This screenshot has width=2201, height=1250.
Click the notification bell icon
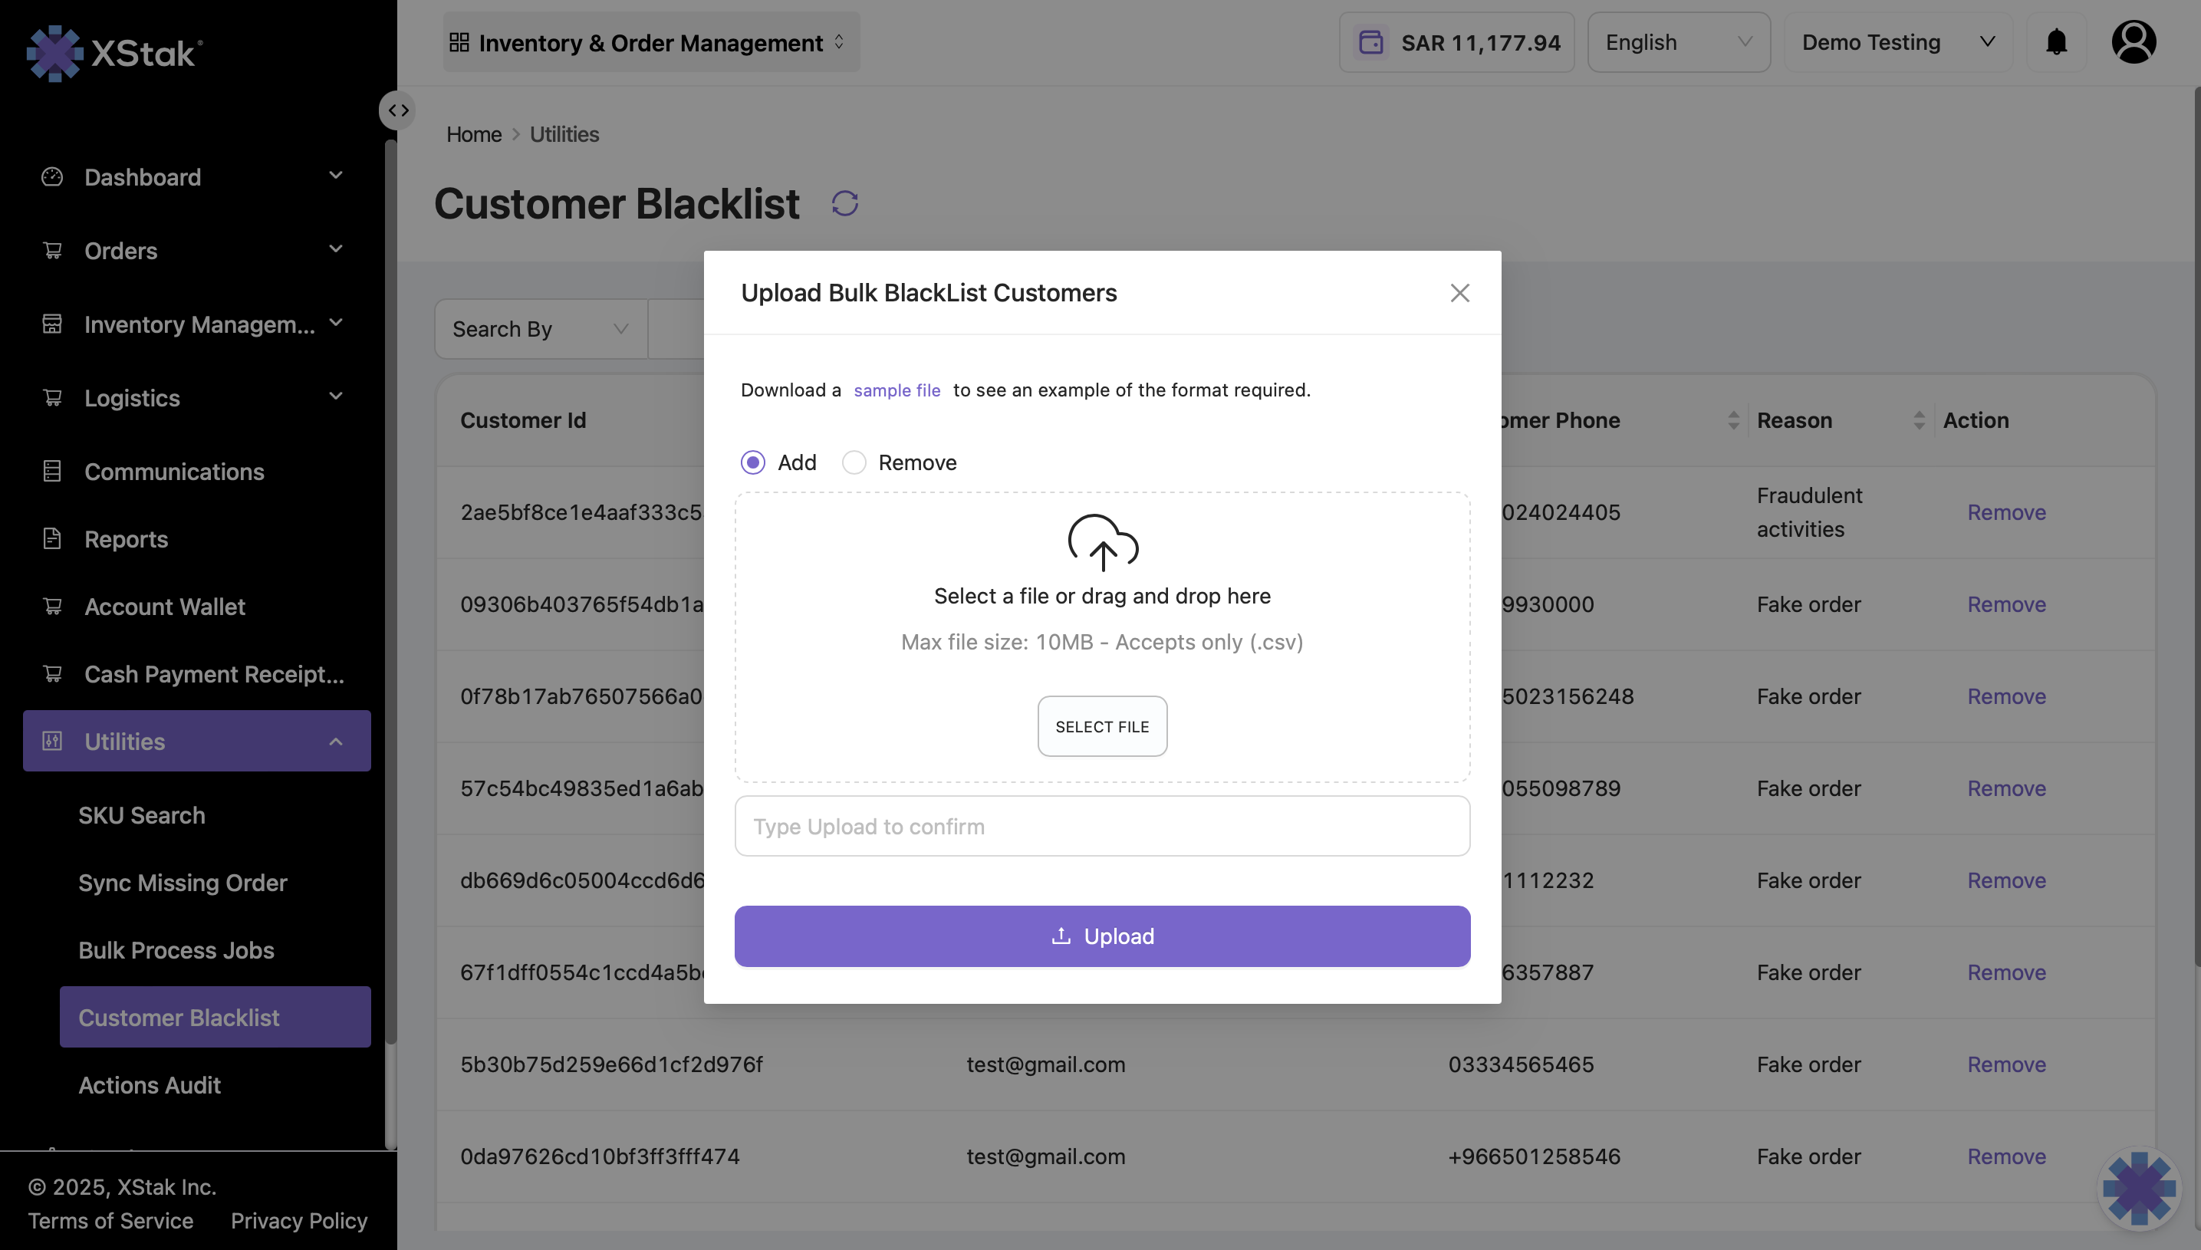(2056, 42)
